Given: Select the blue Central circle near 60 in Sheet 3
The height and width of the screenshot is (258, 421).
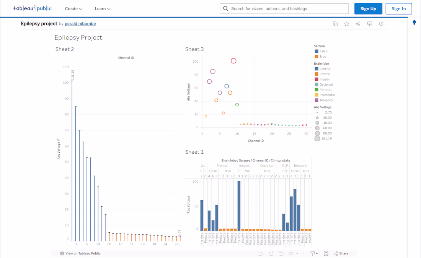Looking at the screenshot, I should (227, 86).
